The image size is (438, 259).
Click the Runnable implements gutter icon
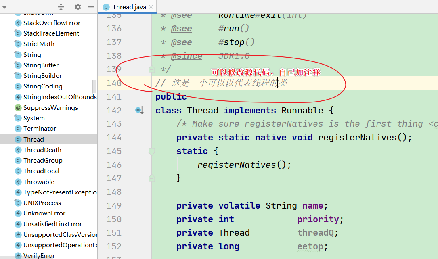click(x=139, y=110)
